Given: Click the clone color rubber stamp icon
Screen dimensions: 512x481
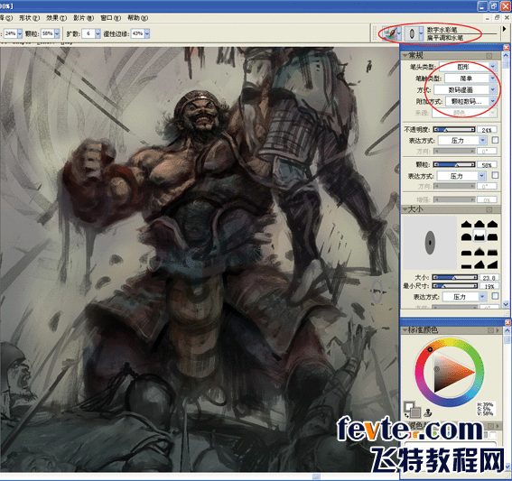Looking at the screenshot, I should (427, 412).
